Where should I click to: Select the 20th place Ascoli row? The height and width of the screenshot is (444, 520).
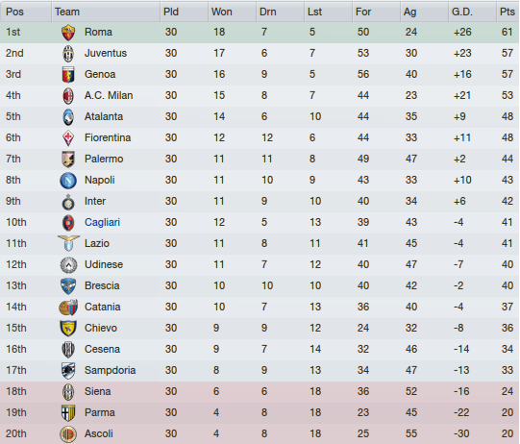click(x=260, y=433)
